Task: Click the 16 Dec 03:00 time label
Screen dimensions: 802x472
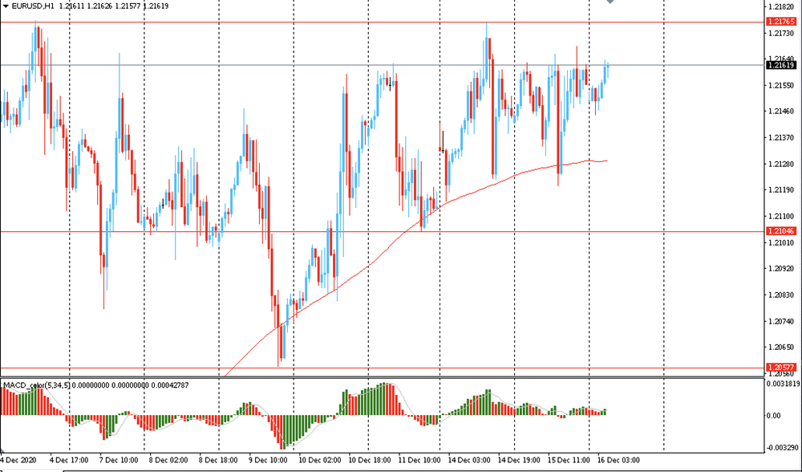Action: click(x=619, y=460)
